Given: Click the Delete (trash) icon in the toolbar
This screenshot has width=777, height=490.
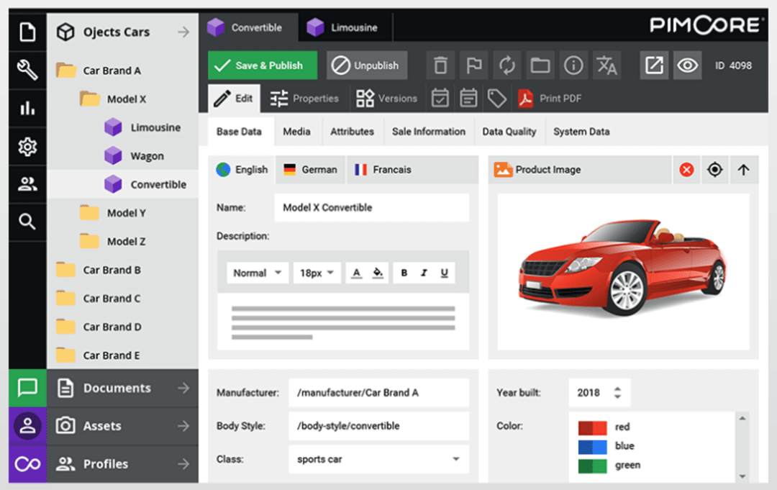Looking at the screenshot, I should pyautogui.click(x=440, y=65).
